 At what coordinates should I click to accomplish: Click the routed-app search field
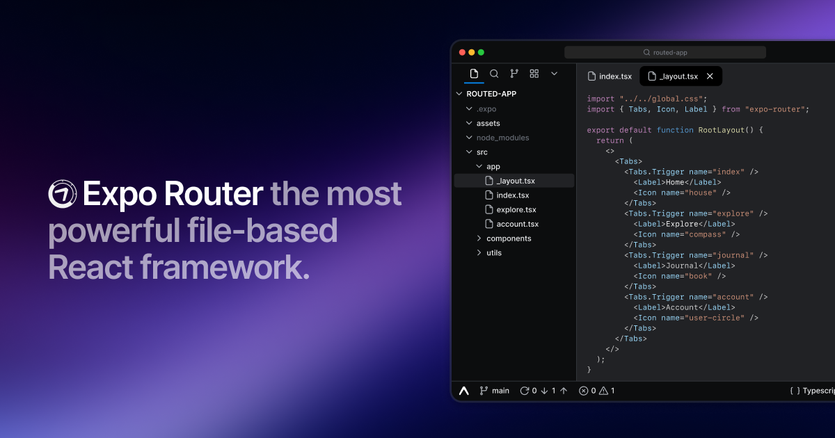(x=665, y=52)
